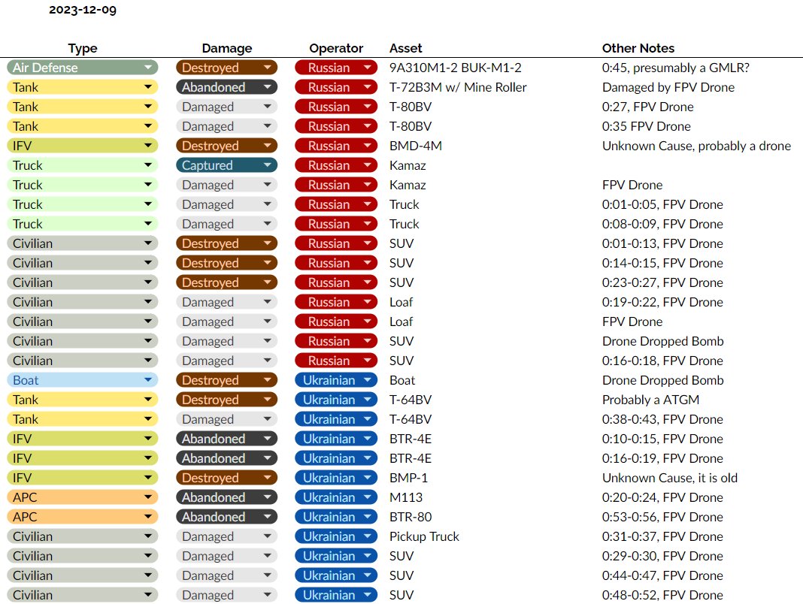Open Destroyed damage dropdown in BUK-M1-2 row
Viewport: 803px width, 604px height.
(226, 68)
